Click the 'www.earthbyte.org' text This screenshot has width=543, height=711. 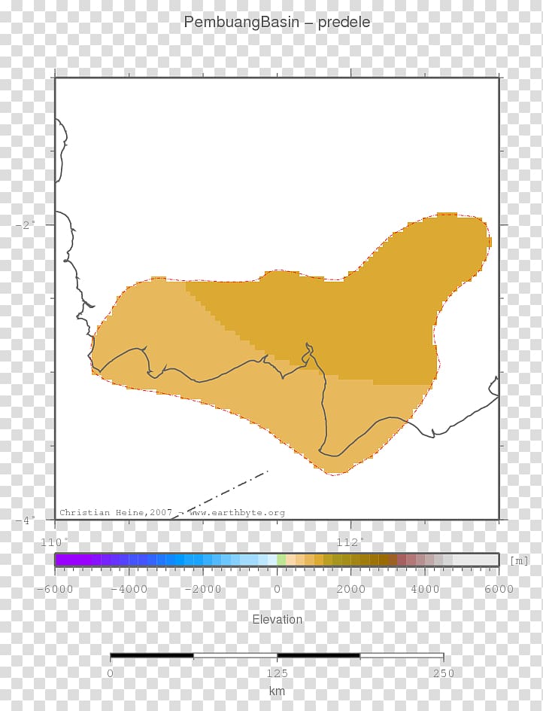click(x=237, y=513)
